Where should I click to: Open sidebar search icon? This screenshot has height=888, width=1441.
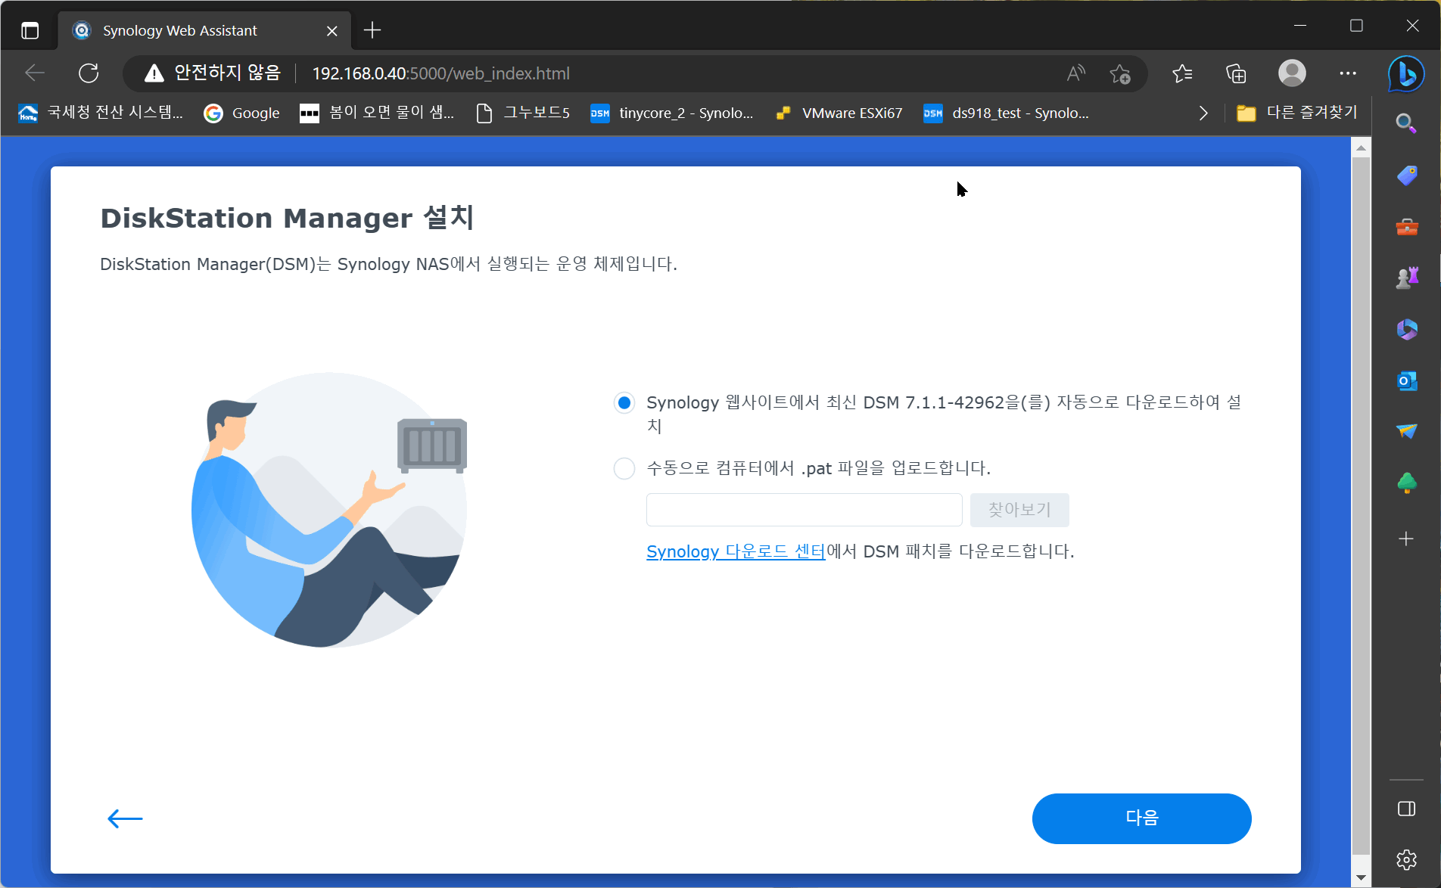1406,123
